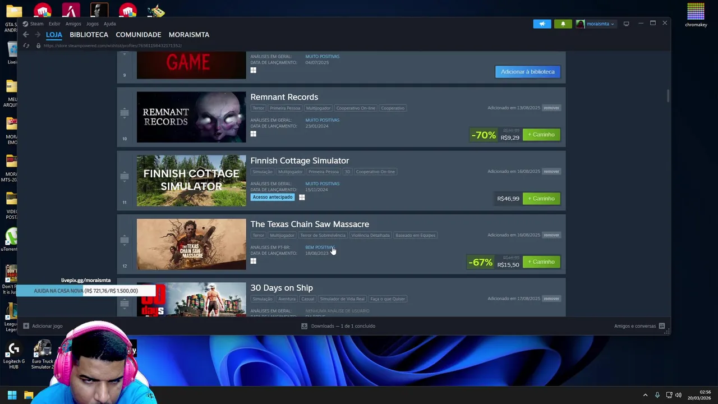Grab drag handle of 30 Days on Ship row
This screenshot has width=718, height=404.
coord(125,304)
